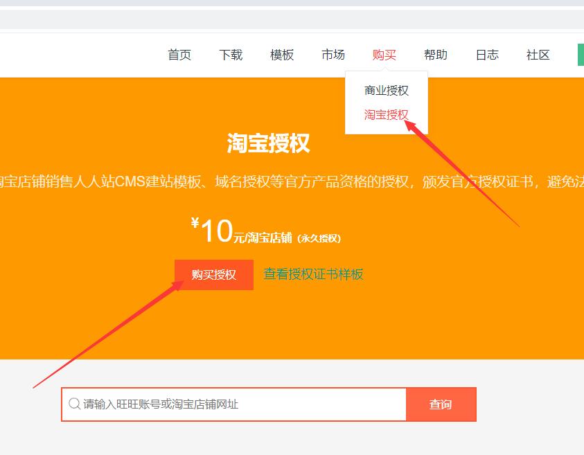
Task: Choose 商业授权 from the dropdown
Action: click(387, 90)
